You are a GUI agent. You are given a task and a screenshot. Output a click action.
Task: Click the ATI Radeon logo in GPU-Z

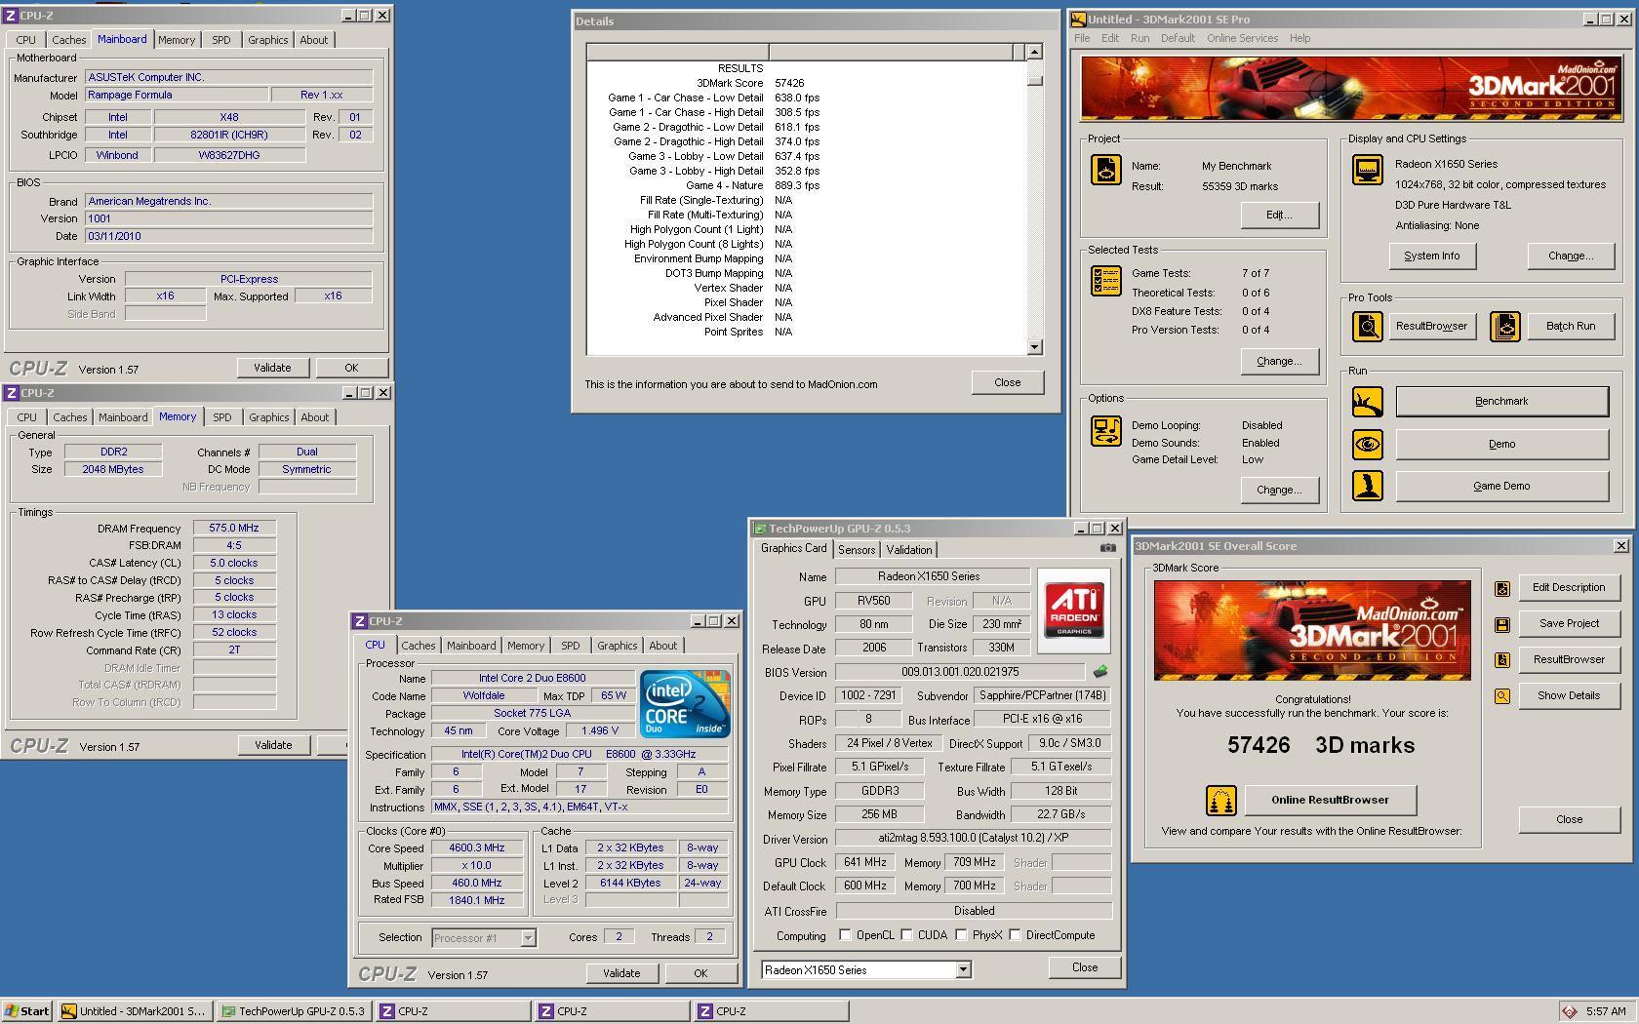click(1074, 610)
